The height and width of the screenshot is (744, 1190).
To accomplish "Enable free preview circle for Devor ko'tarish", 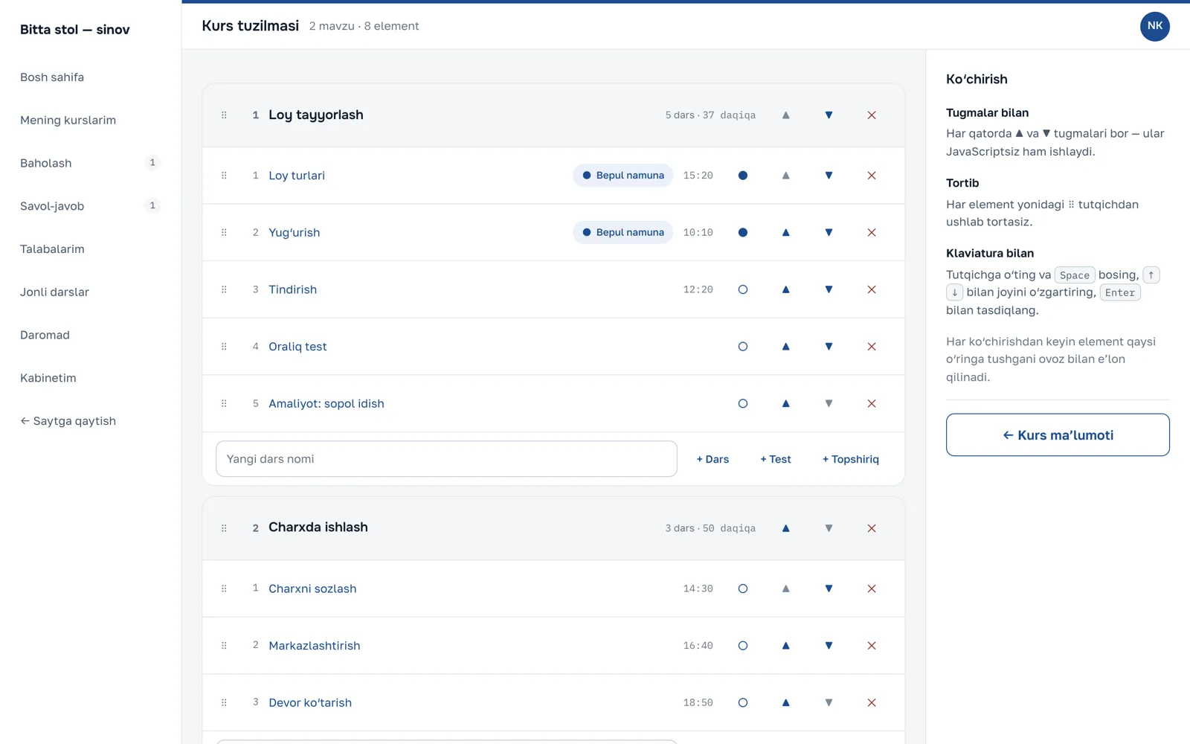I will pyautogui.click(x=742, y=702).
